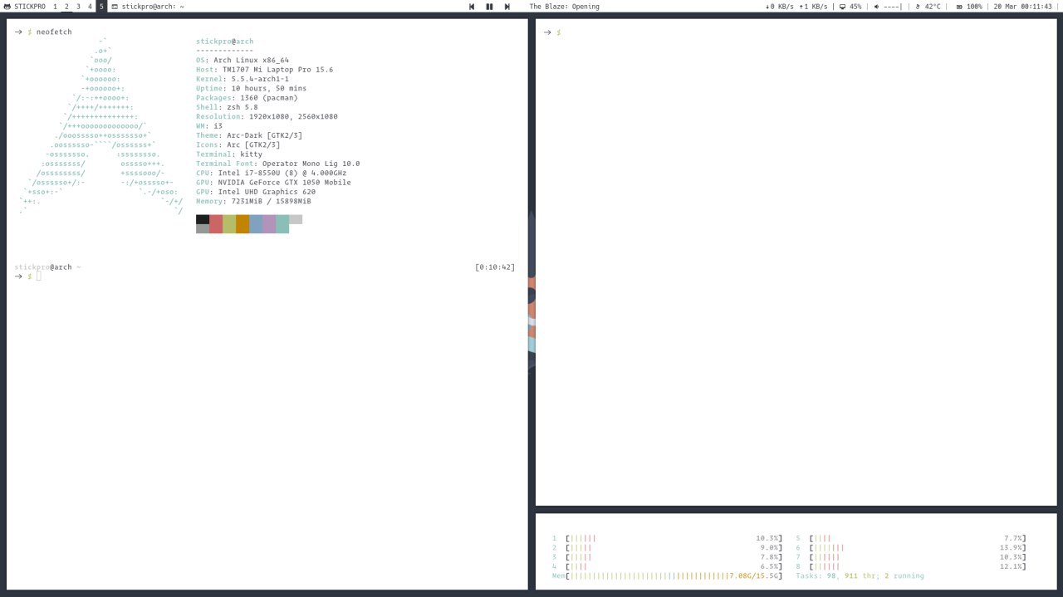This screenshot has height=597, width=1063.
Task: Click the monitor brightness icon
Action: [842, 7]
